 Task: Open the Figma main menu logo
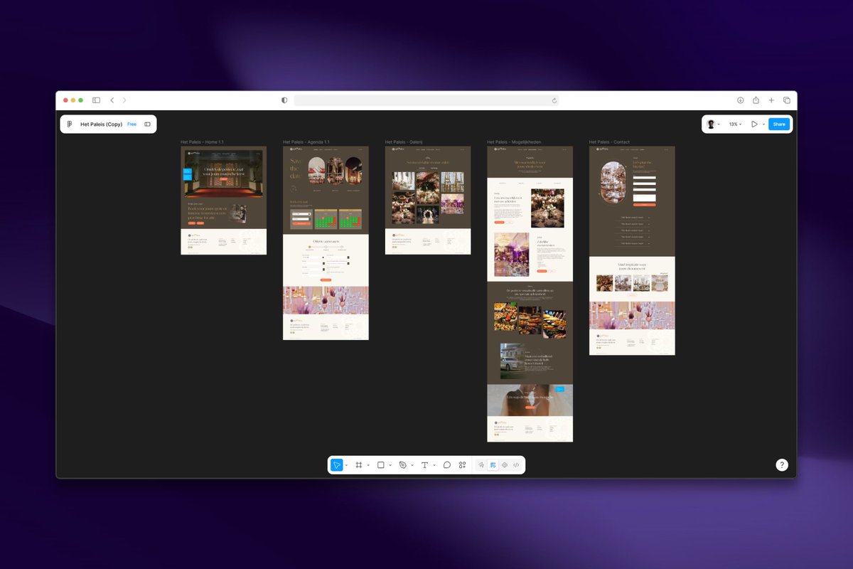[x=70, y=124]
